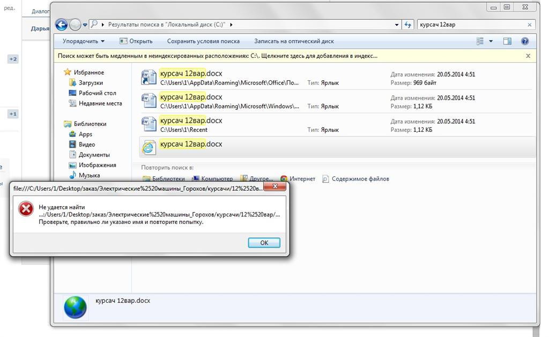Change view using the view mode icon

(480, 41)
